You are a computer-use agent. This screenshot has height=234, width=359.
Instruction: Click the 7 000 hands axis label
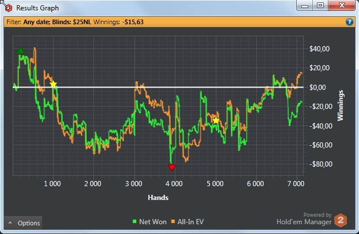(296, 184)
